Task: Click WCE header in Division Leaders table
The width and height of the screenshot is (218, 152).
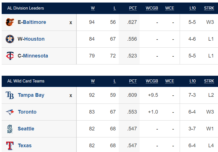Action: [169, 8]
